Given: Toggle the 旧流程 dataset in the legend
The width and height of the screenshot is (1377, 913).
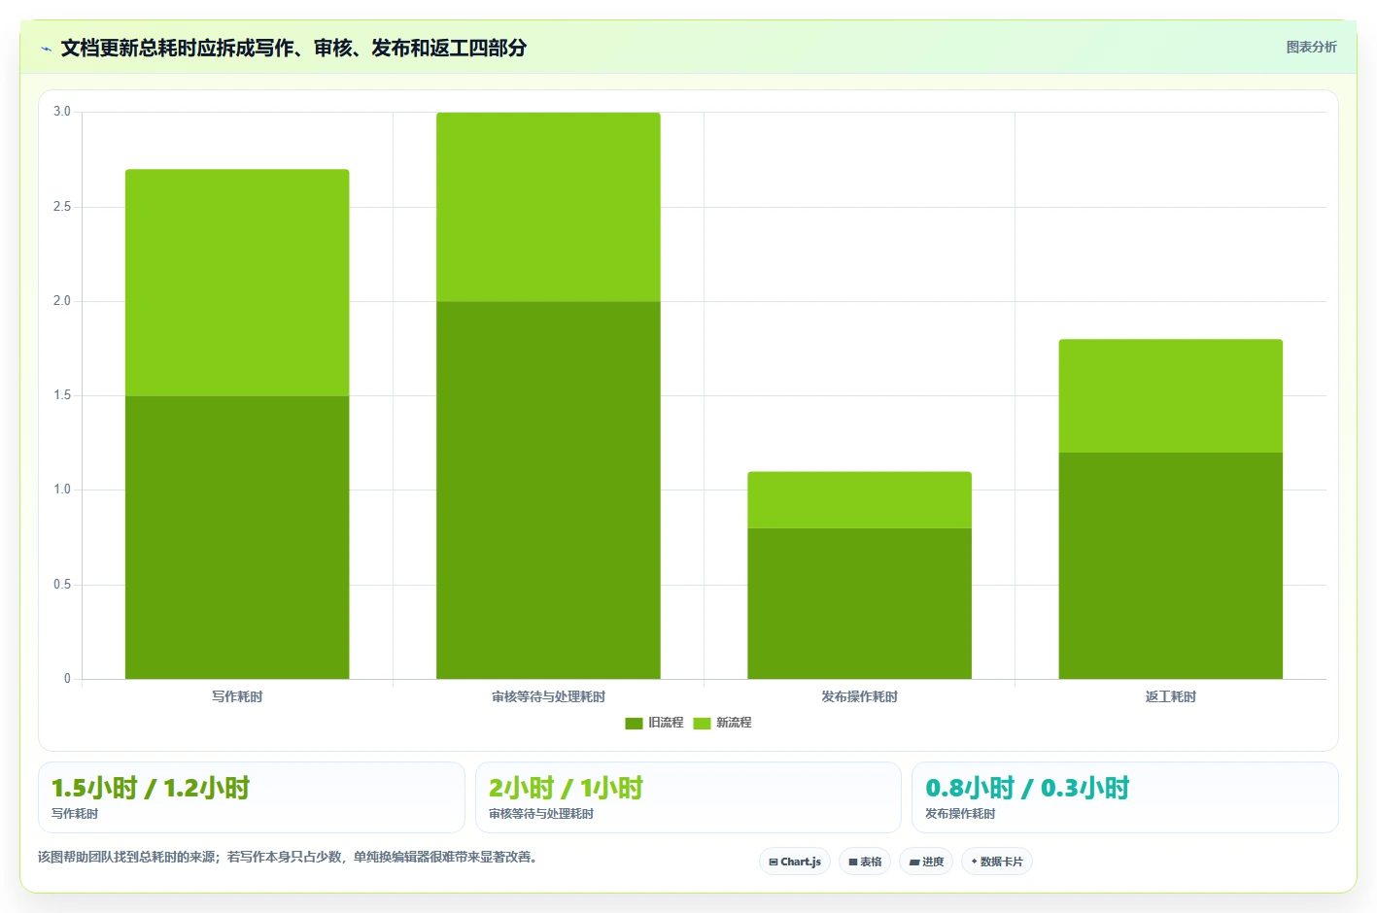Looking at the screenshot, I should [x=654, y=723].
